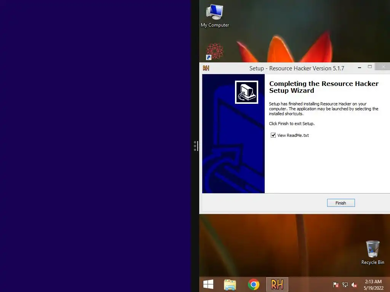Click the split-view divider handle
This screenshot has height=292, width=390.
[196, 146]
